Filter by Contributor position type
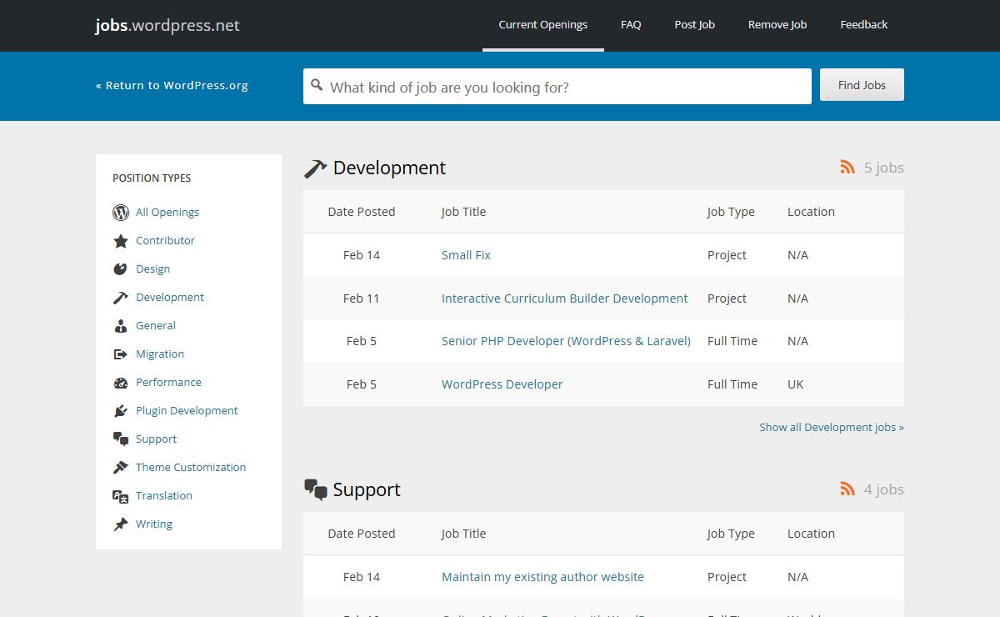 pyautogui.click(x=165, y=241)
